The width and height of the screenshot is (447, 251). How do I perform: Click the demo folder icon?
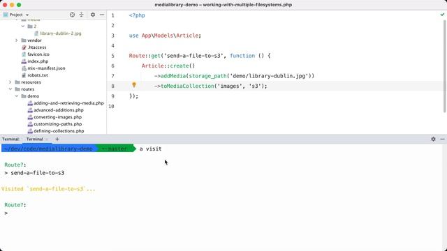click(24, 96)
